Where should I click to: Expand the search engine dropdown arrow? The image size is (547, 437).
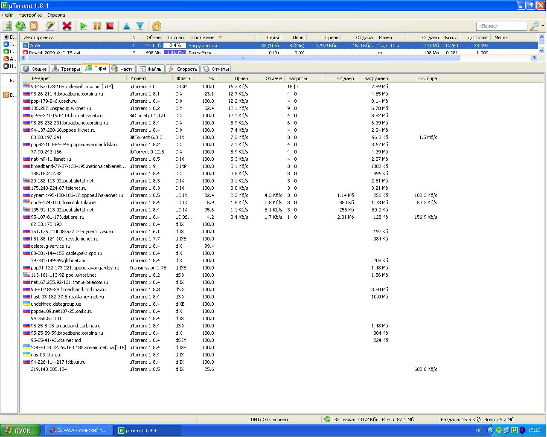click(x=543, y=26)
